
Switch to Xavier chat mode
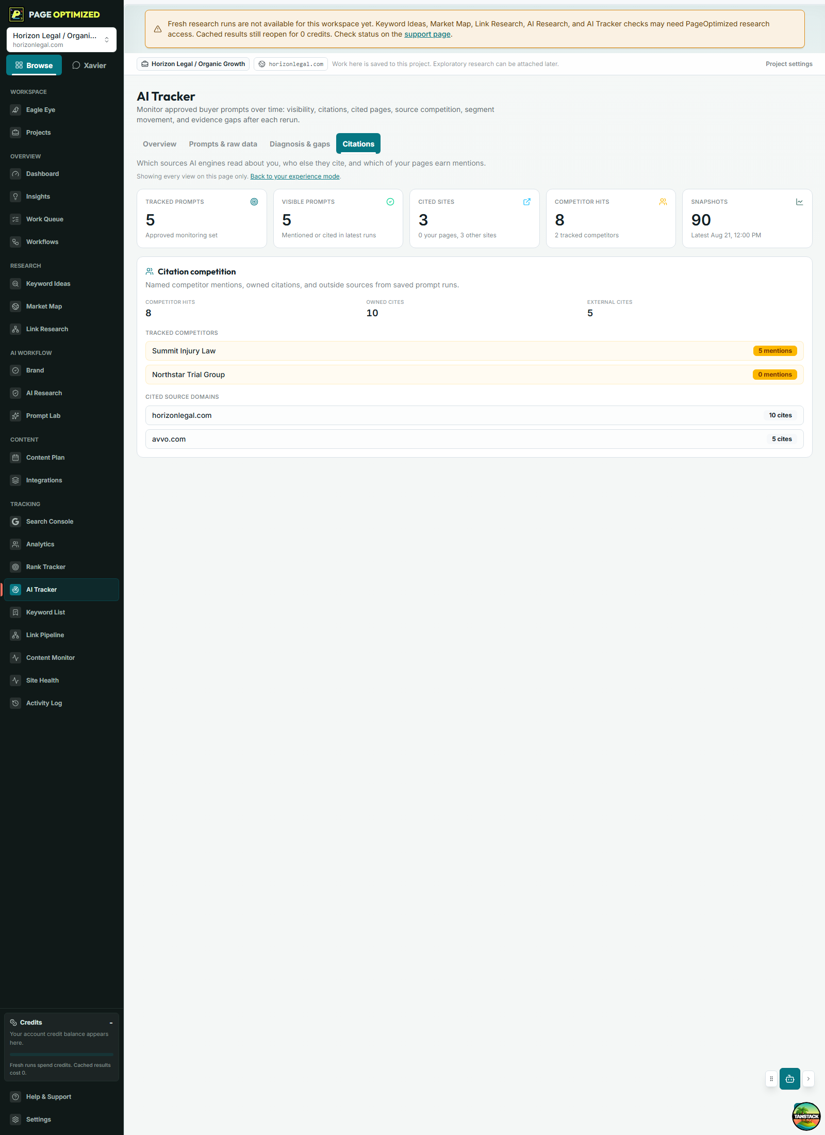click(x=89, y=66)
